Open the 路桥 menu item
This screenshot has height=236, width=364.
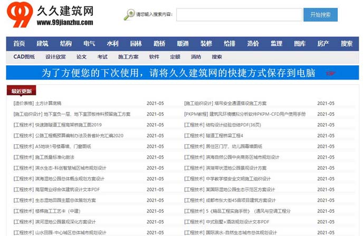159,44
